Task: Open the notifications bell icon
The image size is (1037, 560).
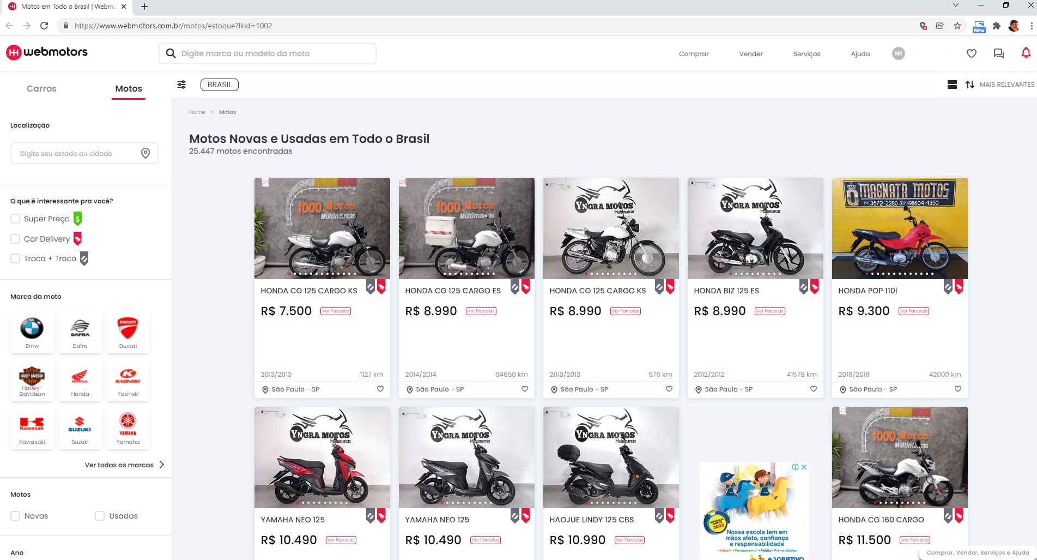Action: [x=1026, y=53]
